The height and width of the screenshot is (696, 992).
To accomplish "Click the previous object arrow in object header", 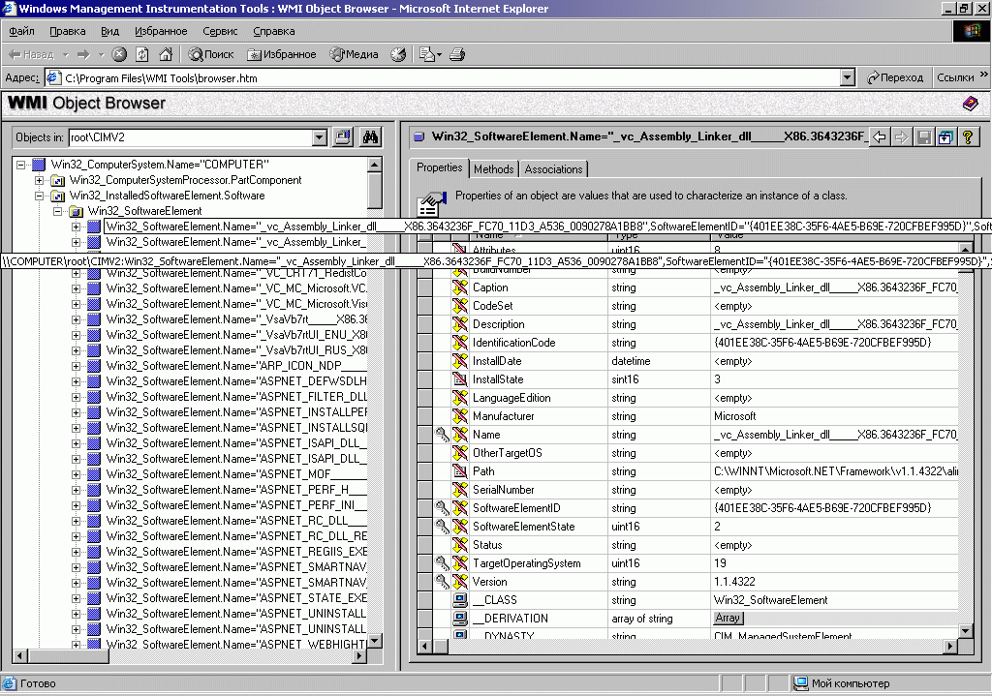I will pyautogui.click(x=880, y=136).
